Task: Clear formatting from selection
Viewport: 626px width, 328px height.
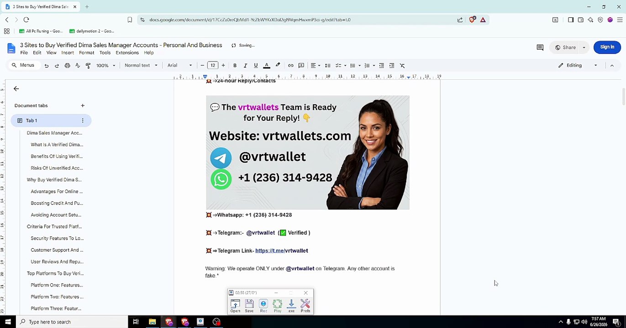Action: [x=402, y=66]
